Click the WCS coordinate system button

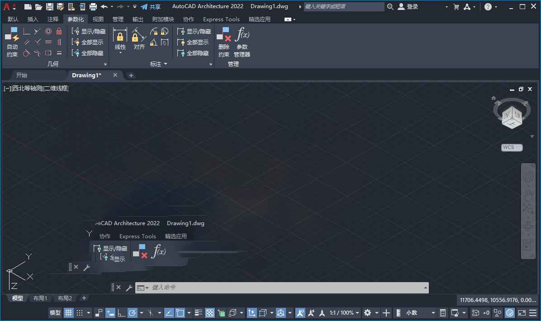pos(512,147)
